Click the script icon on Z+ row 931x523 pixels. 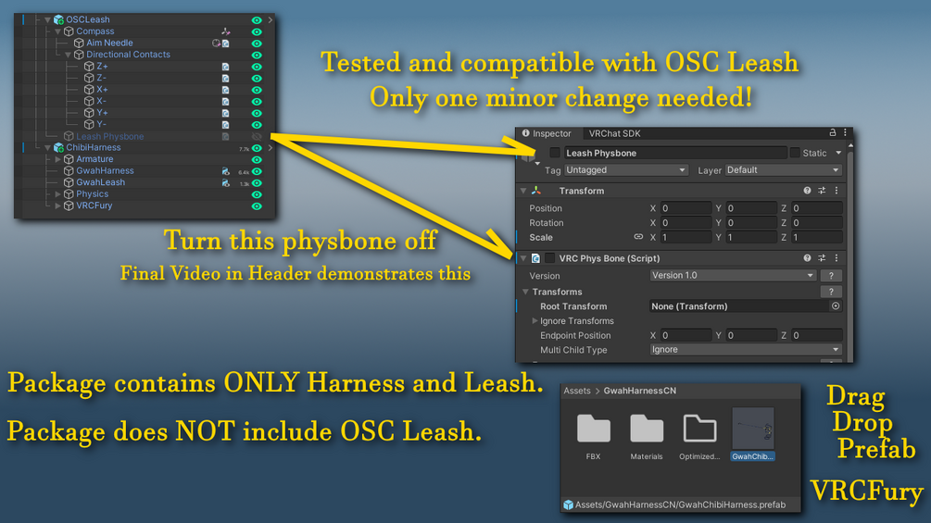pyautogui.click(x=226, y=67)
